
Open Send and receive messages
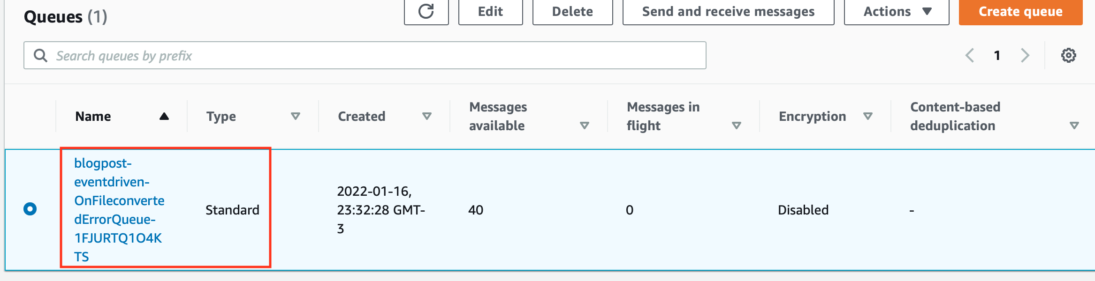(728, 12)
